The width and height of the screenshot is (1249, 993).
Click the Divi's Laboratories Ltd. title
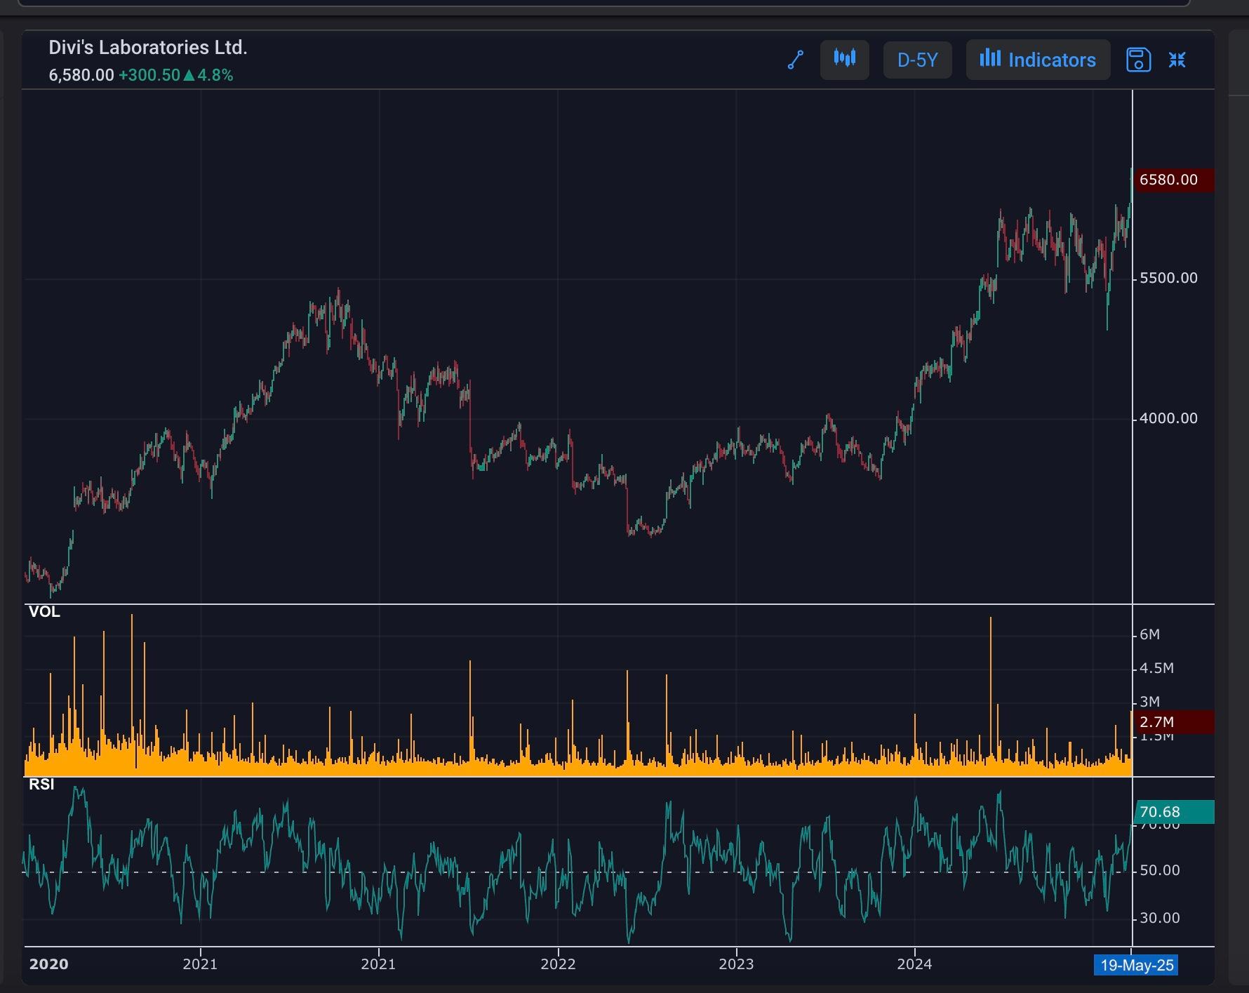pyautogui.click(x=148, y=48)
